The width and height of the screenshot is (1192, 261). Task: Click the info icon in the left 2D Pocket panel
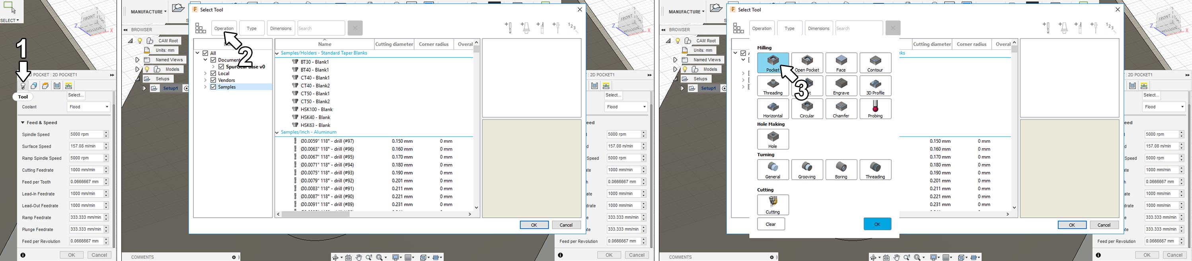[23, 255]
